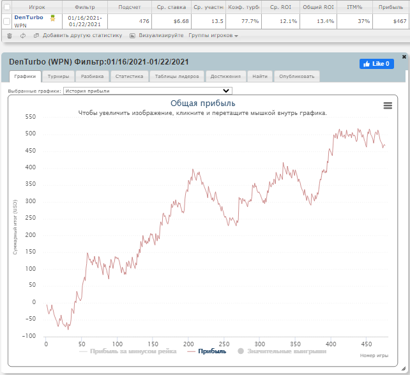
Task: Click the trash delete icon in toolbar
Action: (x=10, y=36)
